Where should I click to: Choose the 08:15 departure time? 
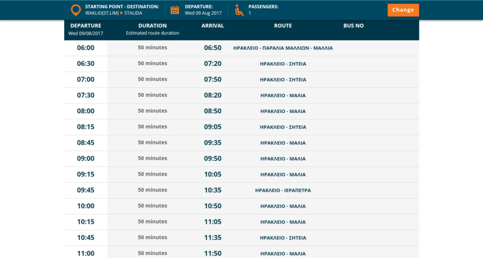click(85, 127)
